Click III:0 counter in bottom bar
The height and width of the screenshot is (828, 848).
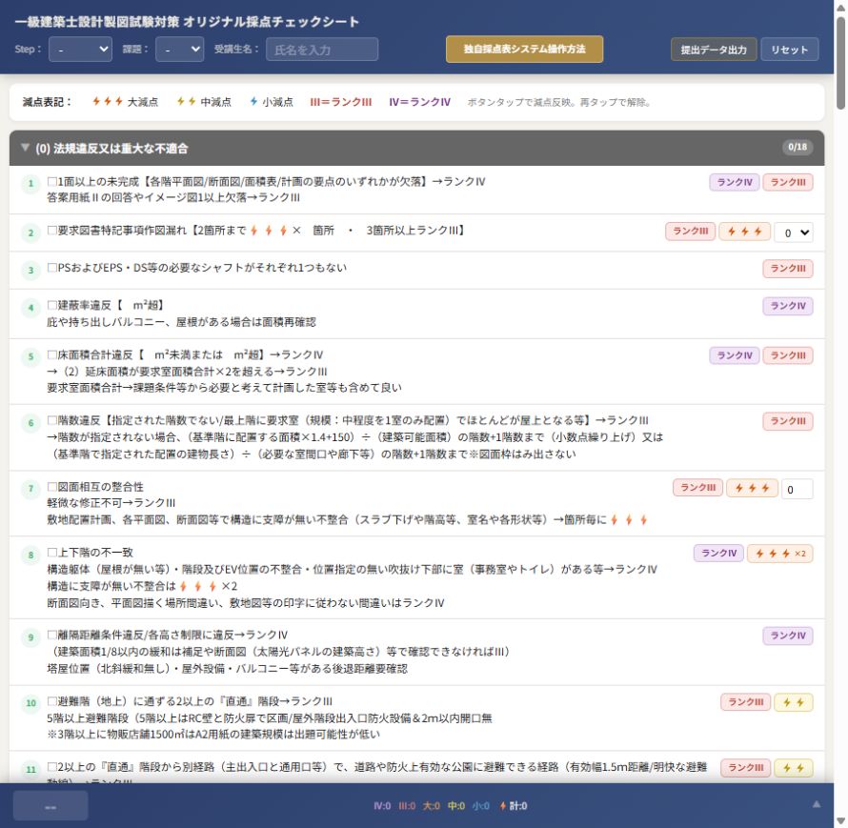[x=407, y=806]
